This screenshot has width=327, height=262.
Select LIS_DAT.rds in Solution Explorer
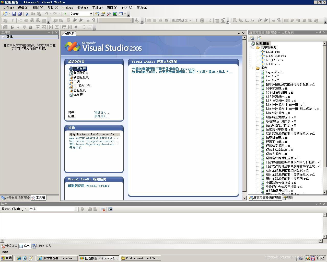(274, 60)
